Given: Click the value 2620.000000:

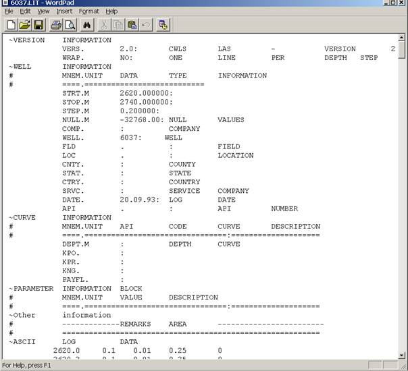Looking at the screenshot, I should pyautogui.click(x=146, y=93).
